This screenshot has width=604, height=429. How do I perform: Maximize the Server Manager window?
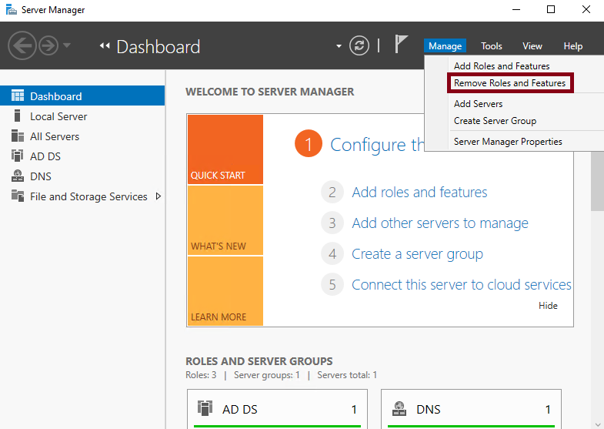[x=551, y=9]
